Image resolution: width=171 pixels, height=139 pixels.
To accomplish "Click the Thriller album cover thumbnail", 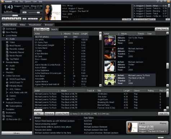I will (x=110, y=66).
